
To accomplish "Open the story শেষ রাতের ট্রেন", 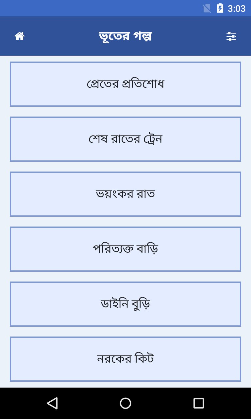I will click(x=125, y=139).
